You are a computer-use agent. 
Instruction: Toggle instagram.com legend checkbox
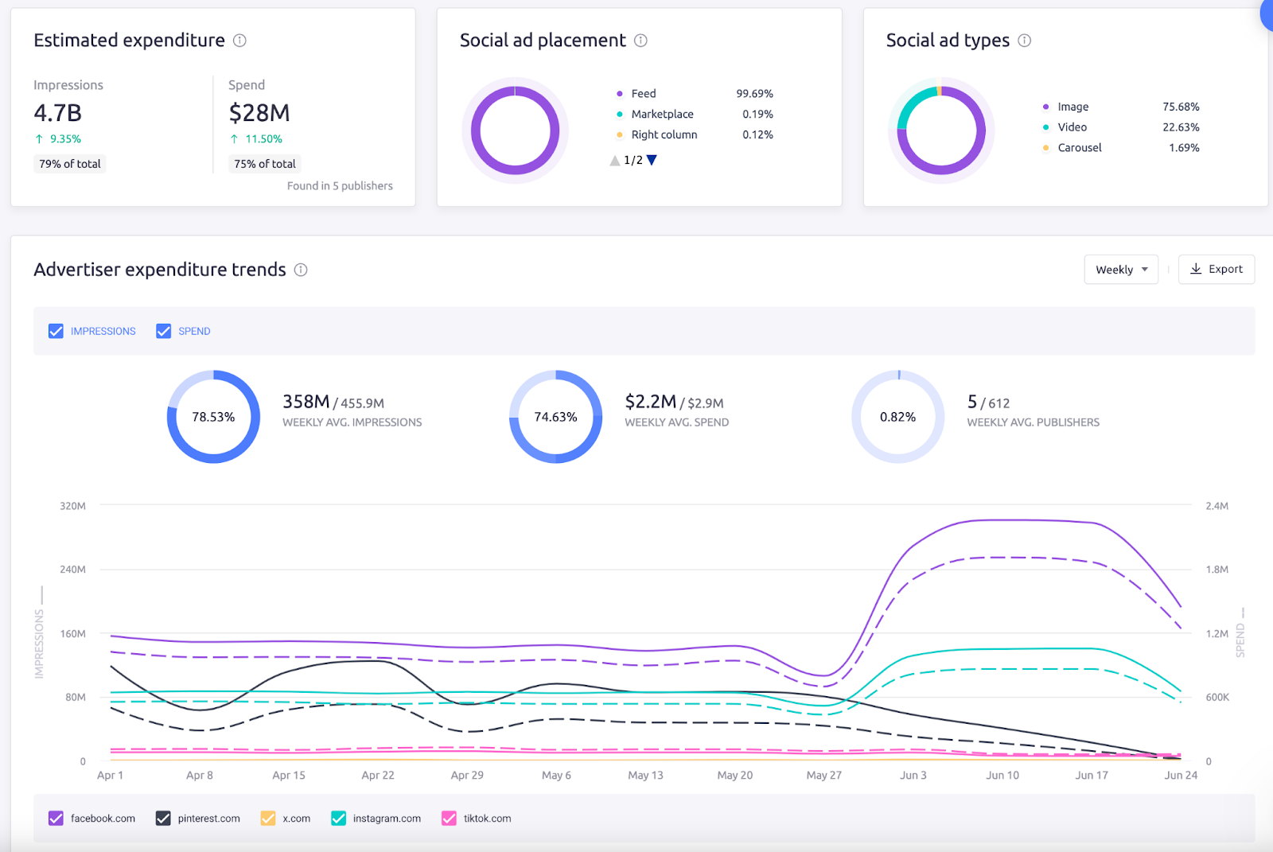point(339,819)
